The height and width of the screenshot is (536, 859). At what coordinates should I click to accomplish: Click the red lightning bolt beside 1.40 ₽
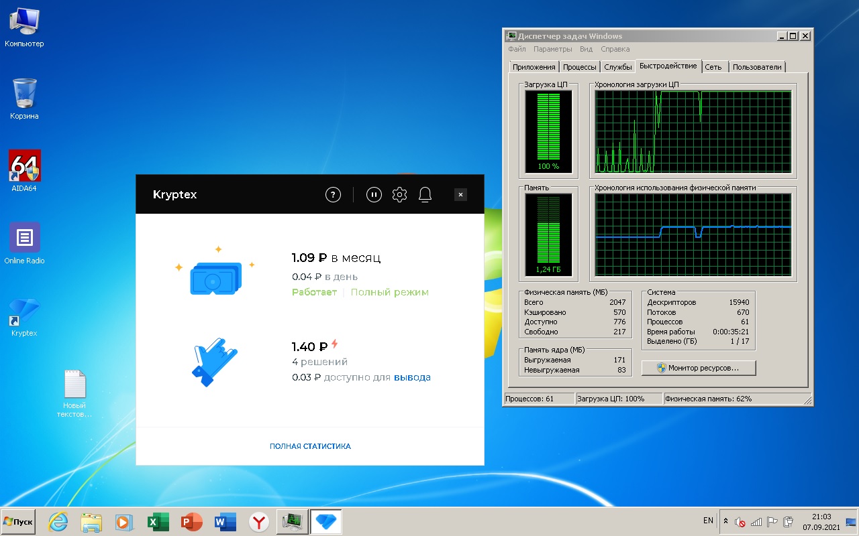tap(335, 344)
